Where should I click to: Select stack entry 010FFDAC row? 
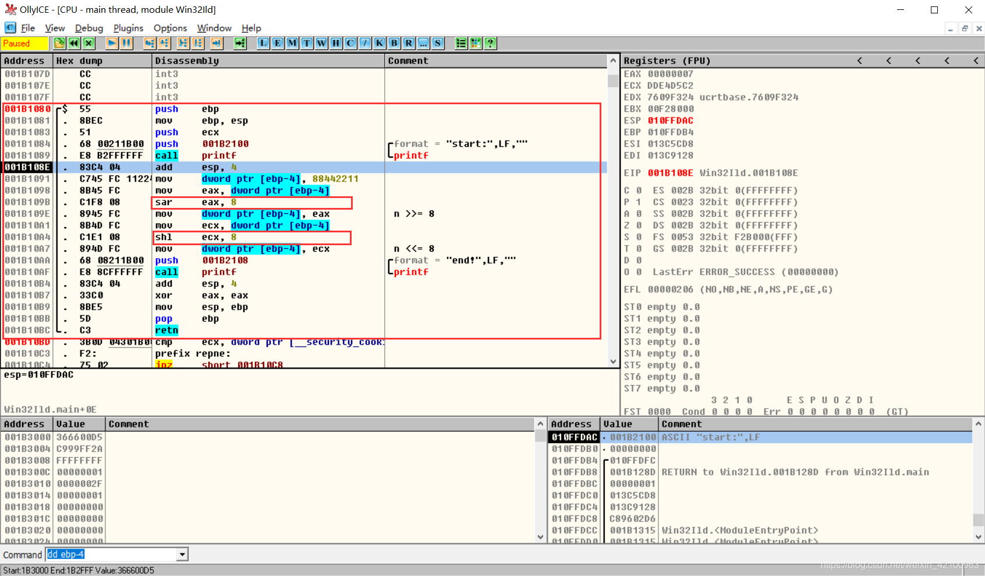tap(760, 437)
